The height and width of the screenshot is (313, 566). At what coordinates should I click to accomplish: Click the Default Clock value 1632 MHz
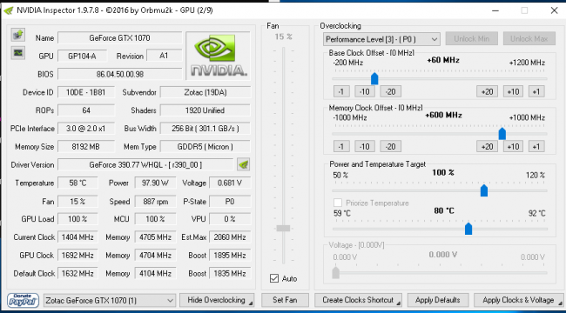(x=78, y=273)
